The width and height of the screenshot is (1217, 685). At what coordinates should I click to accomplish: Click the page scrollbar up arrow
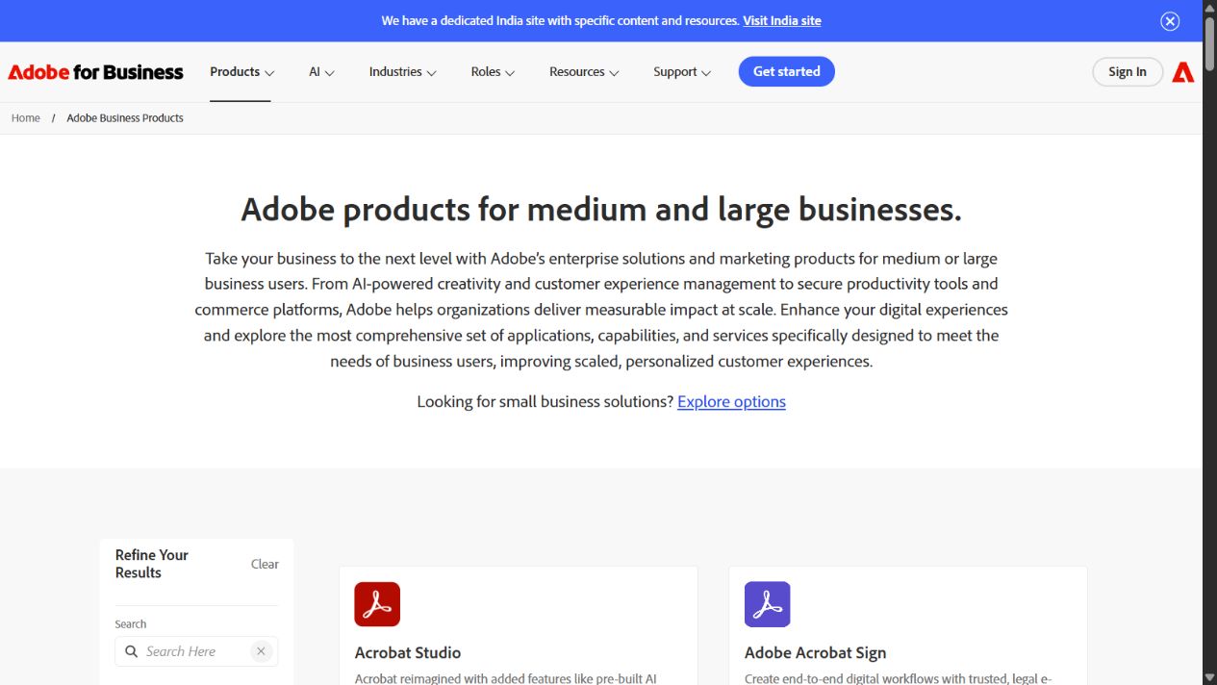[1209, 7]
